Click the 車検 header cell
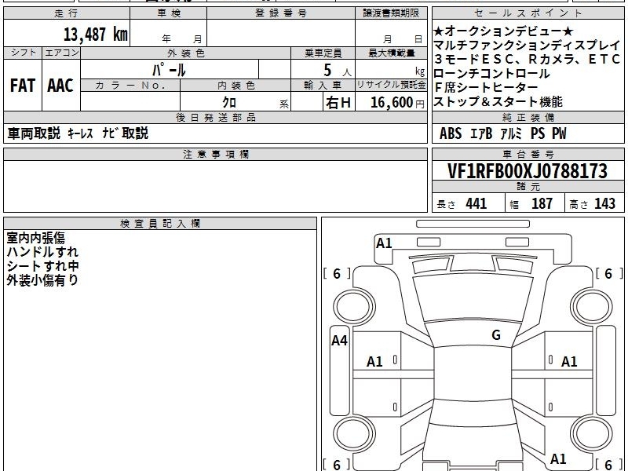The width and height of the screenshot is (628, 471). point(169,13)
